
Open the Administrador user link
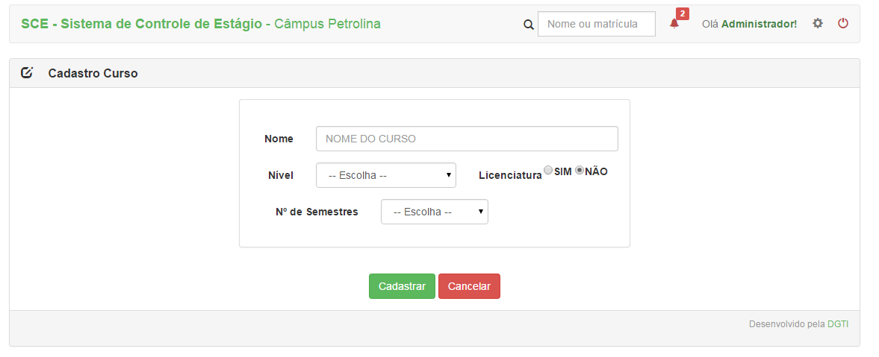tap(759, 24)
